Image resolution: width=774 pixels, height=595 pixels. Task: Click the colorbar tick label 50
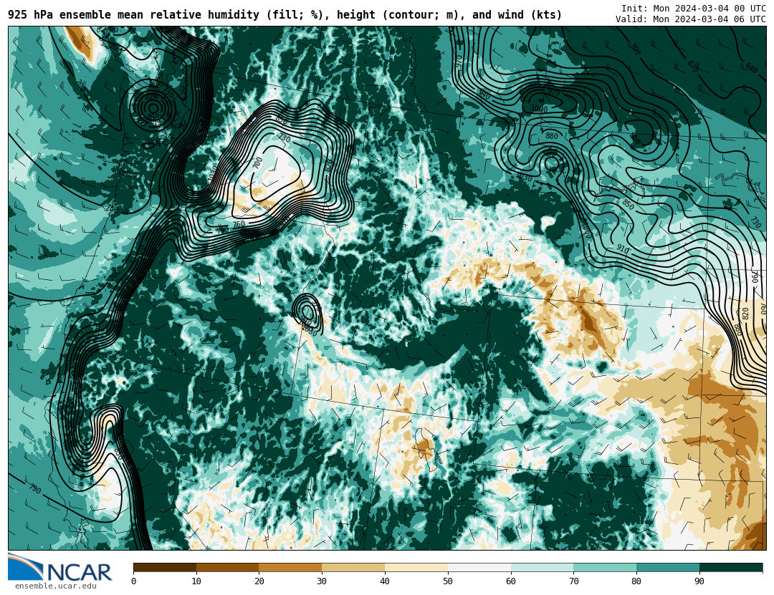448,581
